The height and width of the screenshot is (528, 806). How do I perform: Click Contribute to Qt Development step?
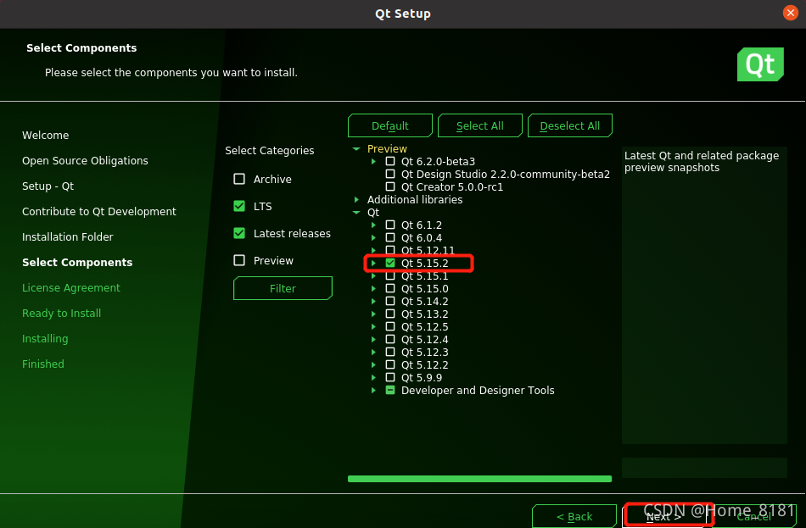[98, 212]
